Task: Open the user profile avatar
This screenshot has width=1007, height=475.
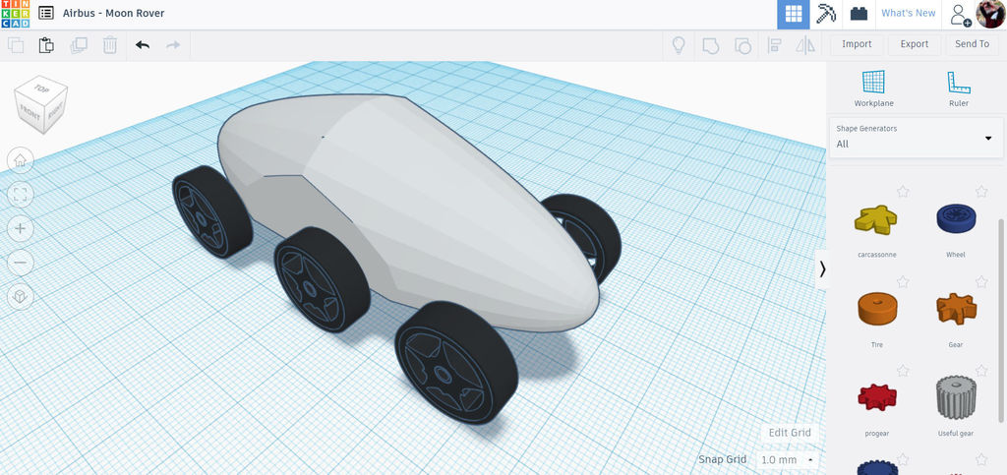Action: coord(990,14)
